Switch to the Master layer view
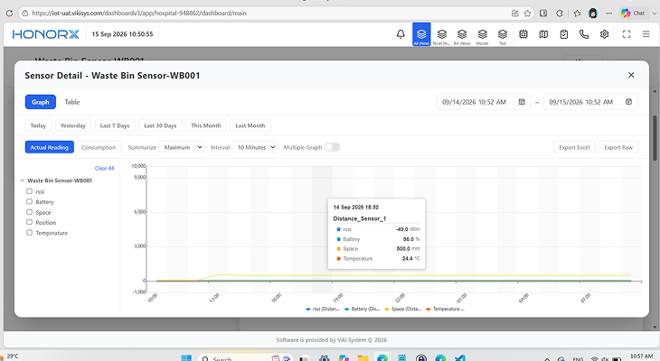The width and height of the screenshot is (660, 361). [483, 35]
